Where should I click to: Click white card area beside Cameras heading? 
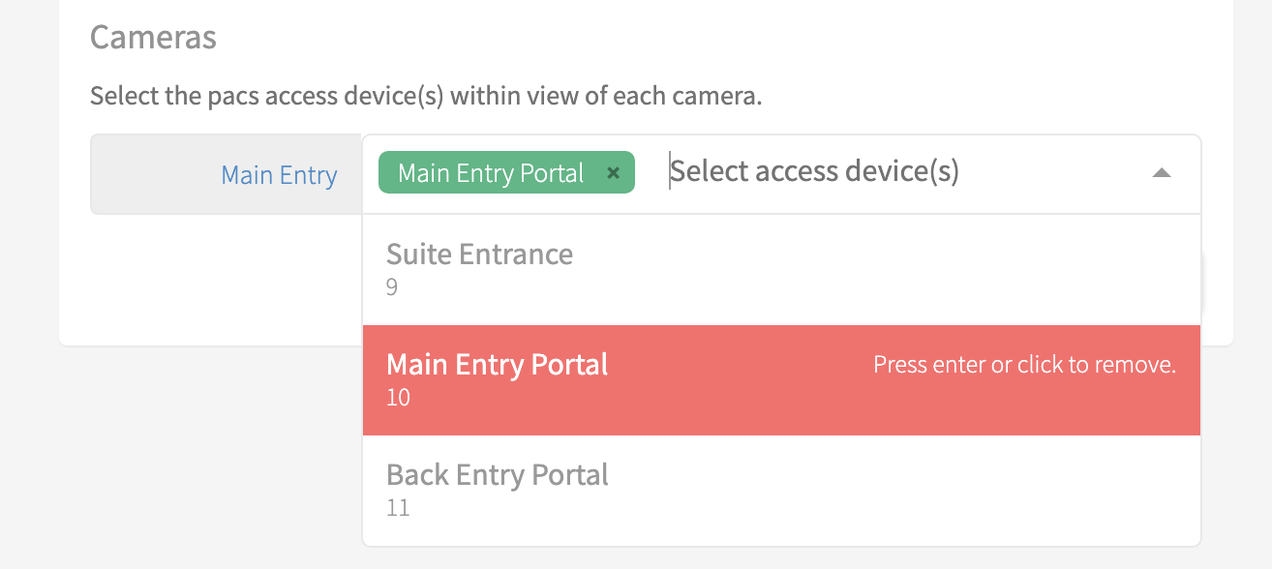[678, 39]
